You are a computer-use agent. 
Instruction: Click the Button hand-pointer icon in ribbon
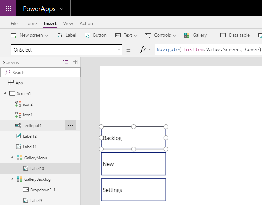click(x=87, y=35)
